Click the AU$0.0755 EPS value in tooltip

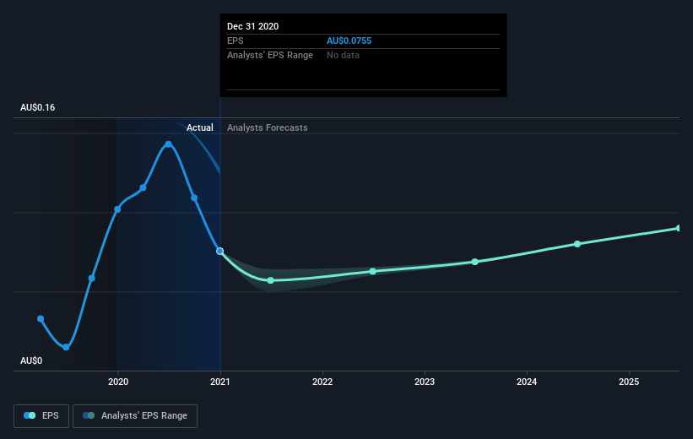click(x=349, y=41)
